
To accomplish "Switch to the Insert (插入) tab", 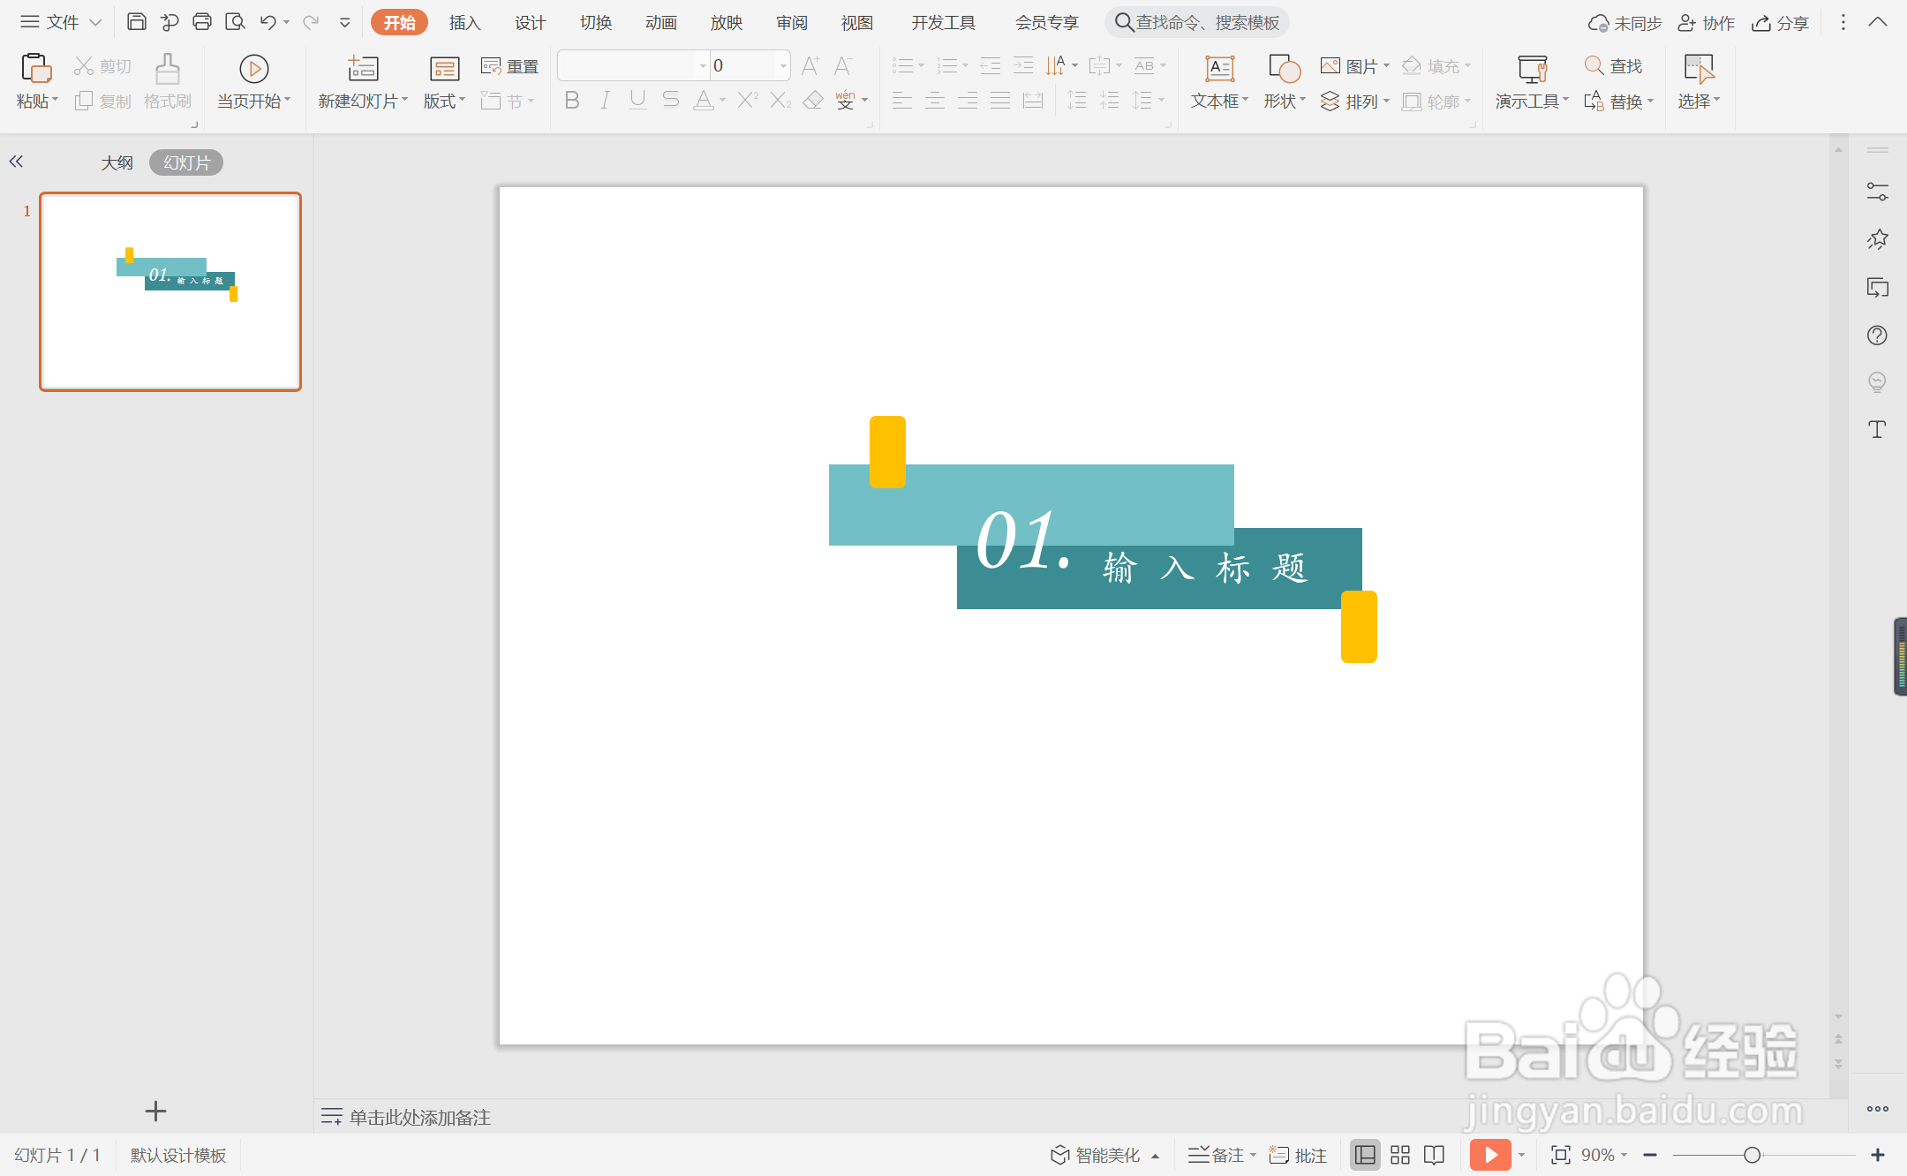I will (x=464, y=23).
